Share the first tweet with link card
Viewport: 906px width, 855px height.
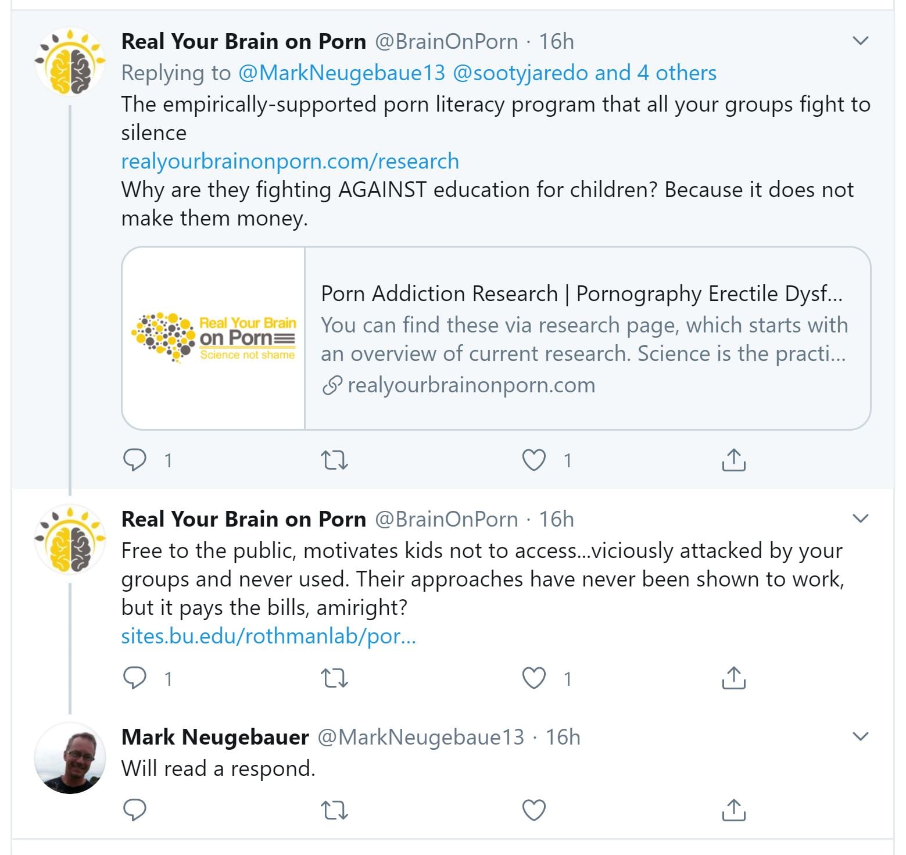tap(733, 460)
